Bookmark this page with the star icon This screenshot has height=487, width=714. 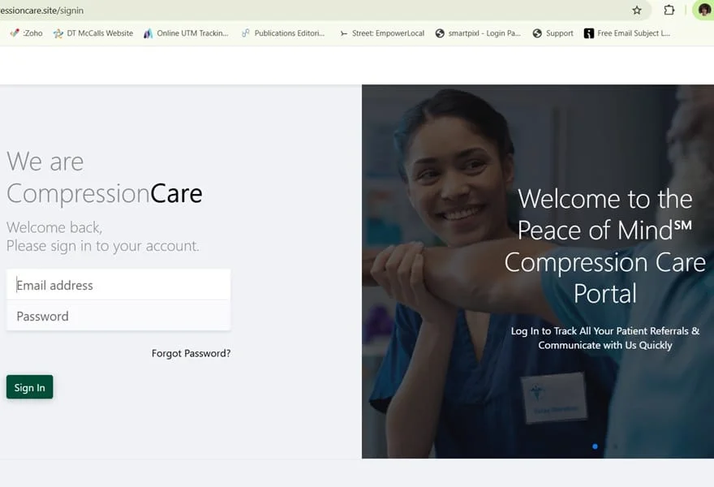pyautogui.click(x=637, y=10)
